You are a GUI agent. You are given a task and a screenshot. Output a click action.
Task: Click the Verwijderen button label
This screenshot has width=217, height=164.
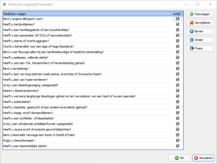click(x=202, y=23)
